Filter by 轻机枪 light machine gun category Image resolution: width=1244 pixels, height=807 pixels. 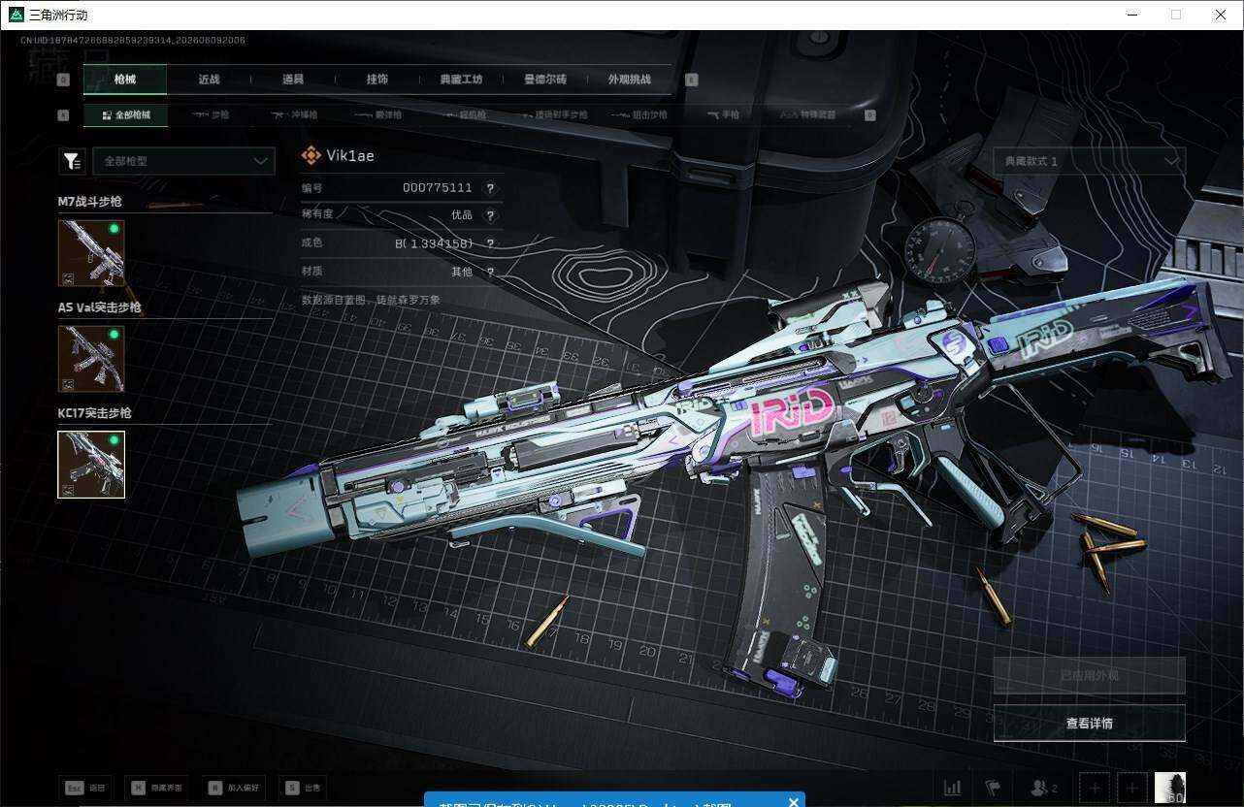(x=467, y=114)
